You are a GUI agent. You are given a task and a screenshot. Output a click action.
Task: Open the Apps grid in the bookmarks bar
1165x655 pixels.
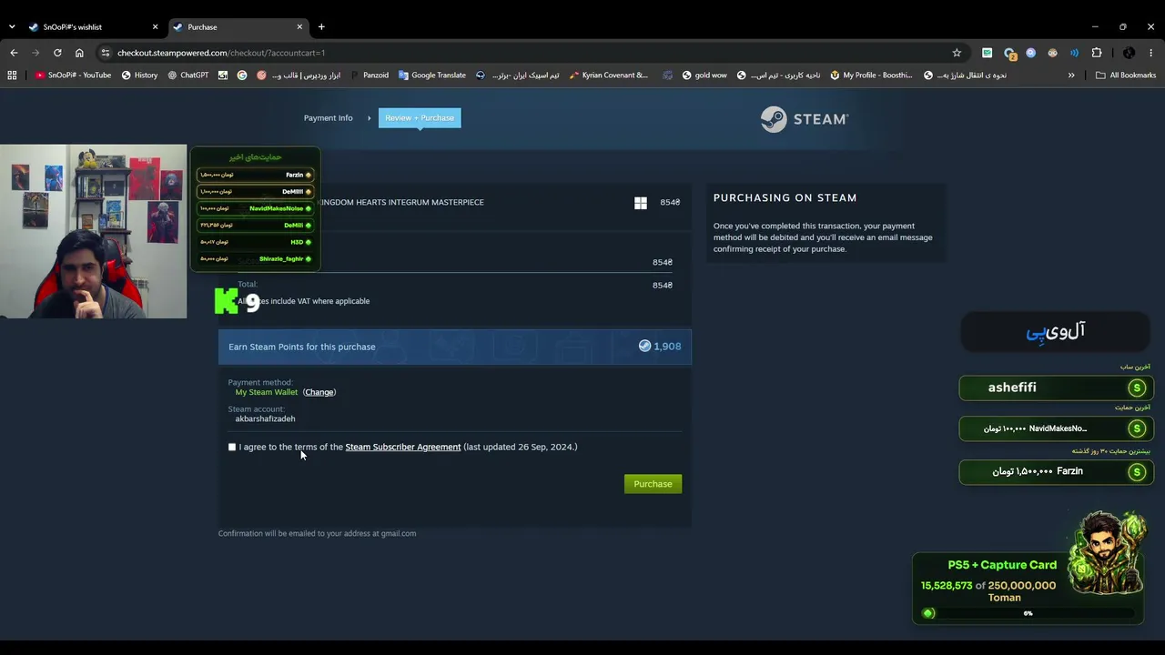click(x=12, y=76)
